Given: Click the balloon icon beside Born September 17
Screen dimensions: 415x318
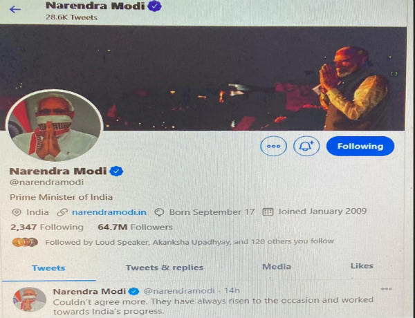Looking at the screenshot, I should [x=159, y=212].
